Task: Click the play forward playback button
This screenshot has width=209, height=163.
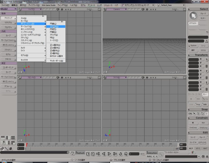Action: 109,154
